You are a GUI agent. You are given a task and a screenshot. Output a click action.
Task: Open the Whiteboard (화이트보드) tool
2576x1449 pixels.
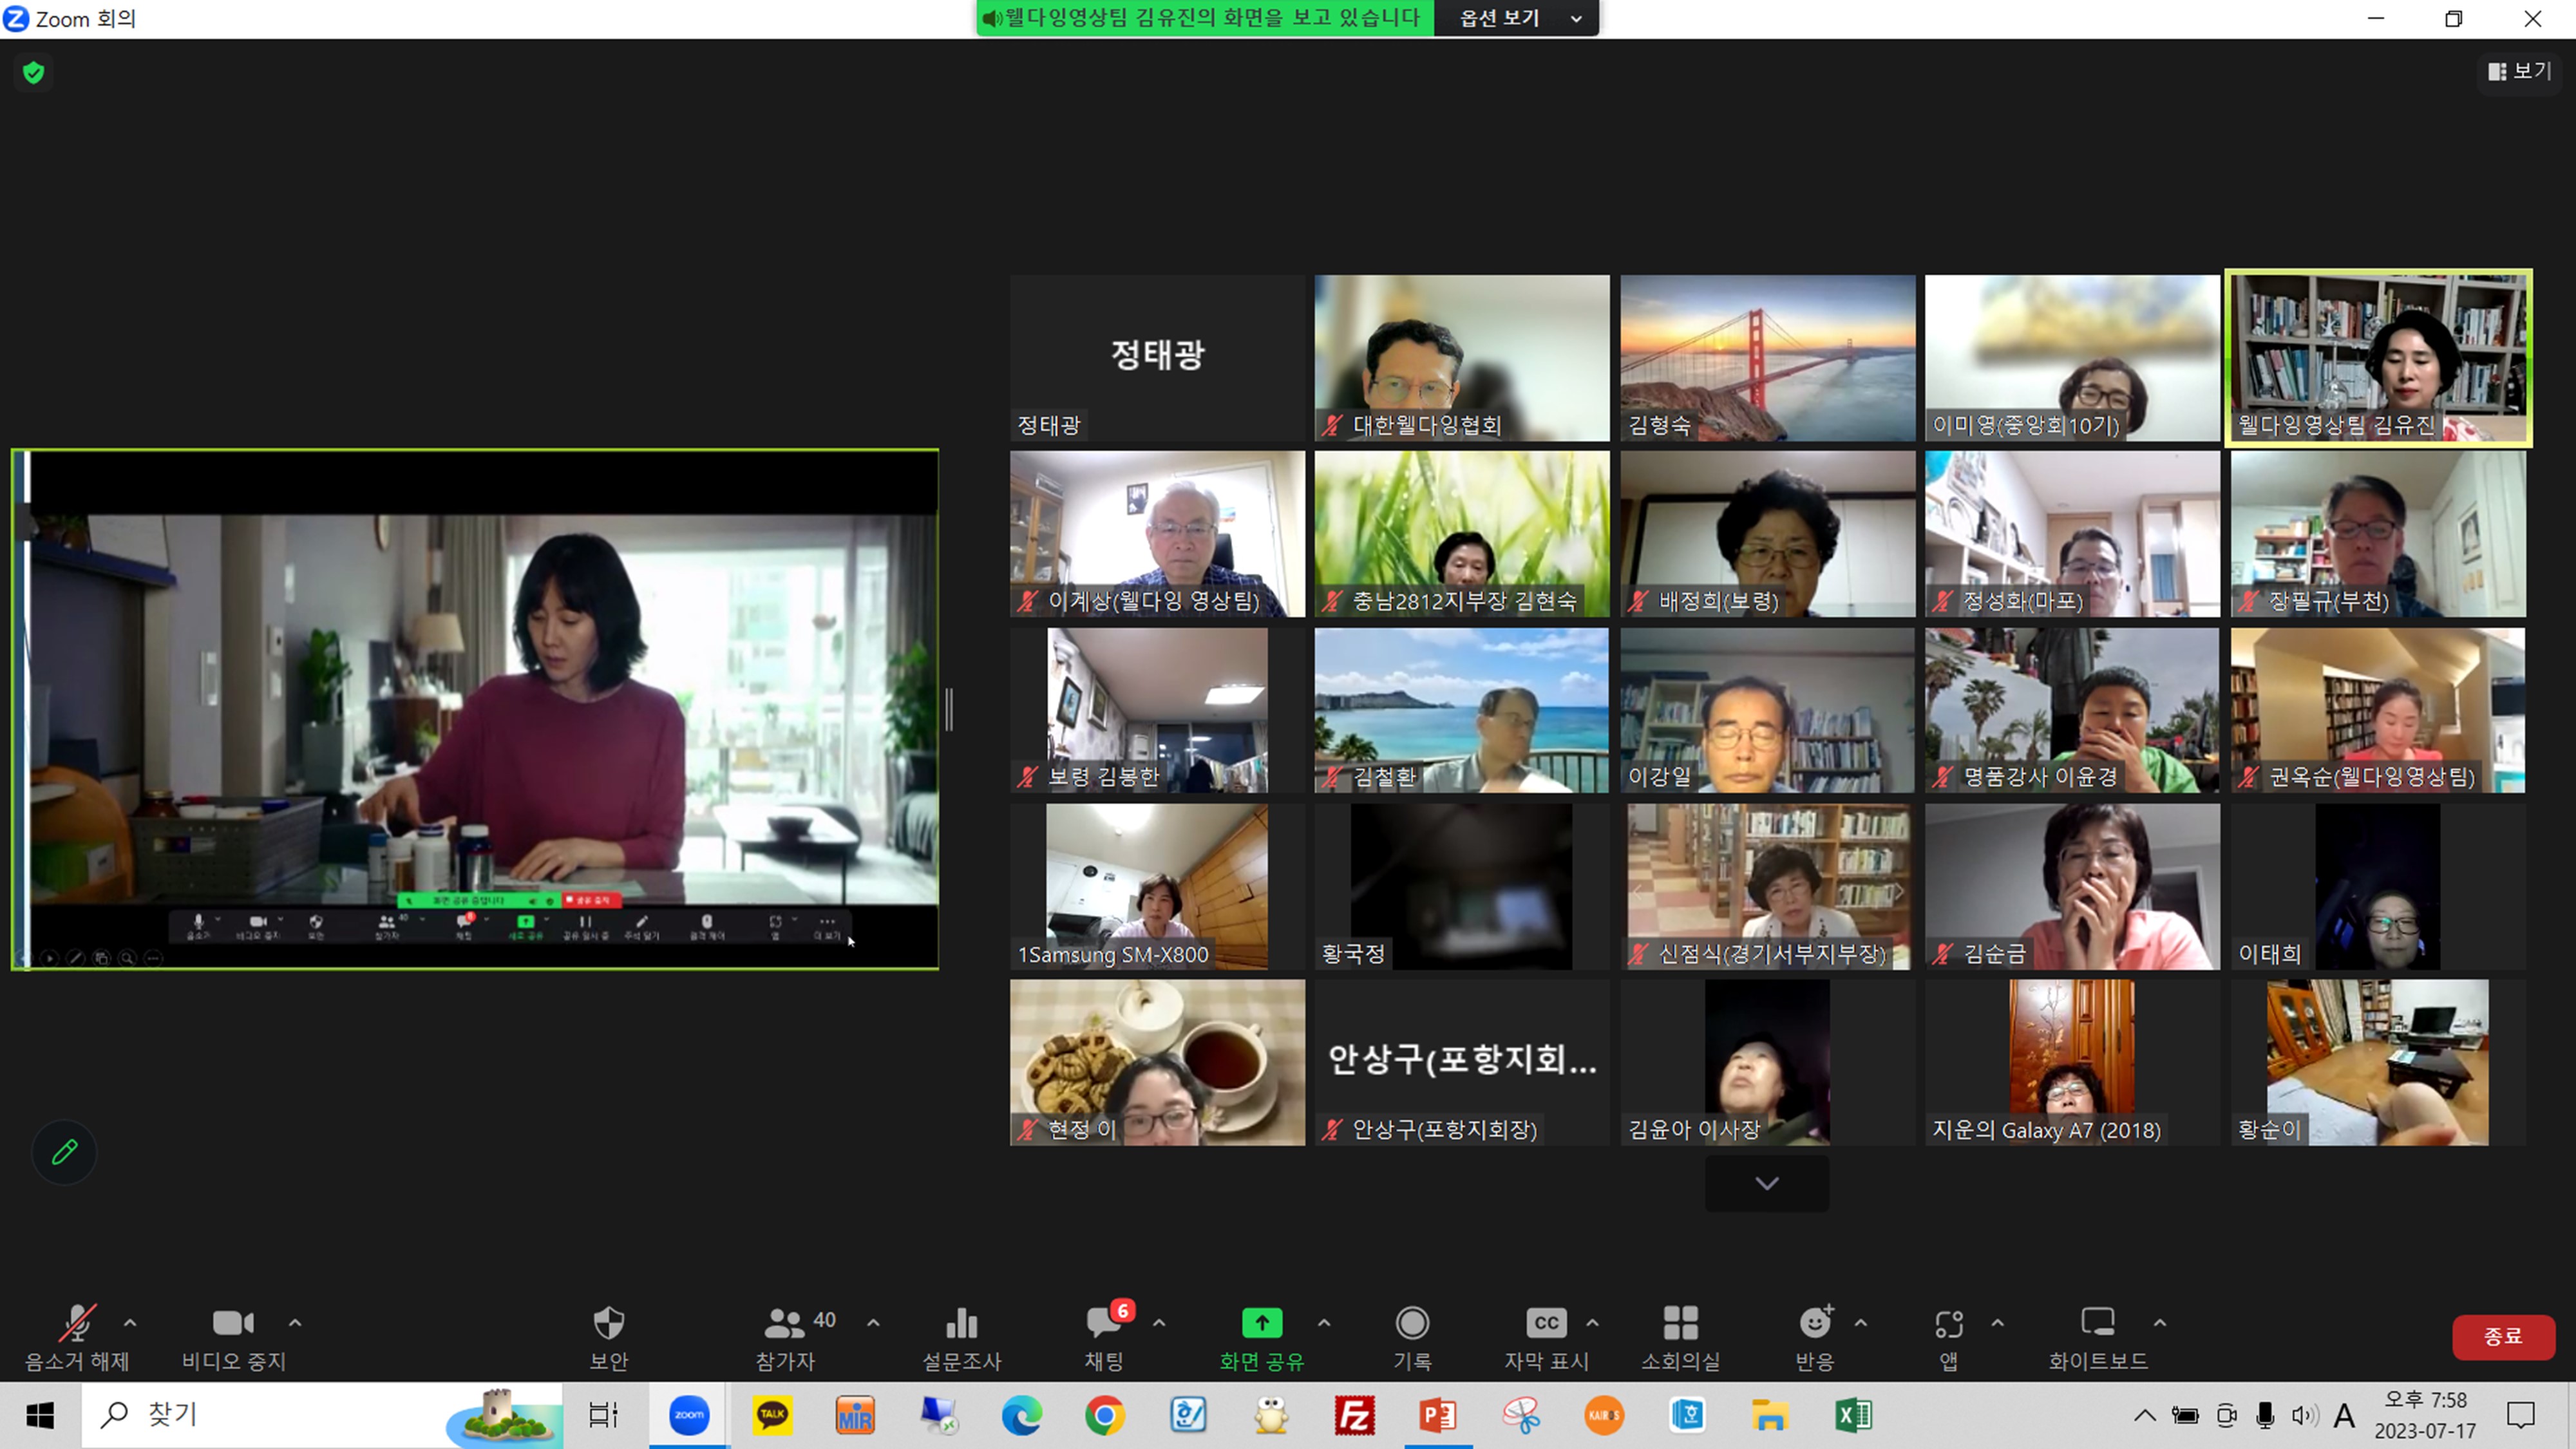tap(2097, 1324)
